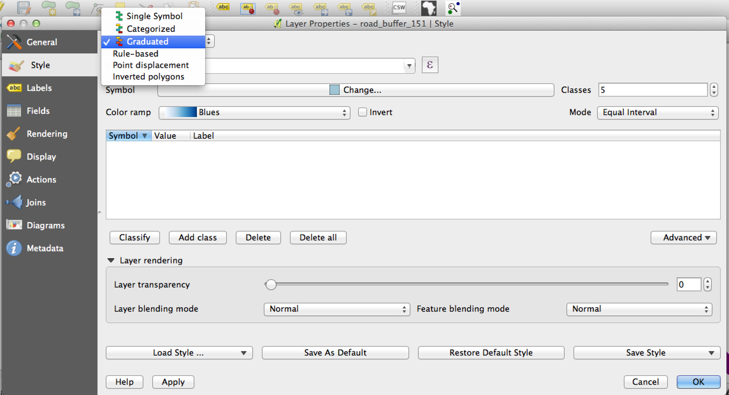Open the Diagrams section in sidebar
The image size is (729, 395).
coord(45,225)
